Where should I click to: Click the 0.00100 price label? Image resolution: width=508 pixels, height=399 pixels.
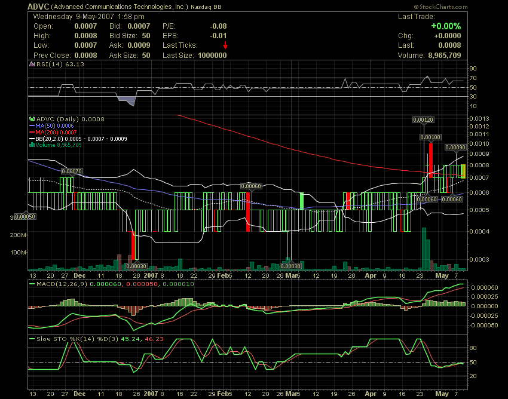pyautogui.click(x=430, y=137)
